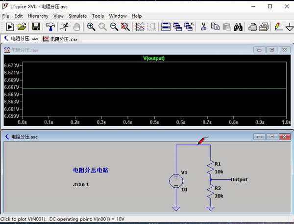
Task: Click the green V(output) waveform trace
Action: pyautogui.click(x=154, y=88)
